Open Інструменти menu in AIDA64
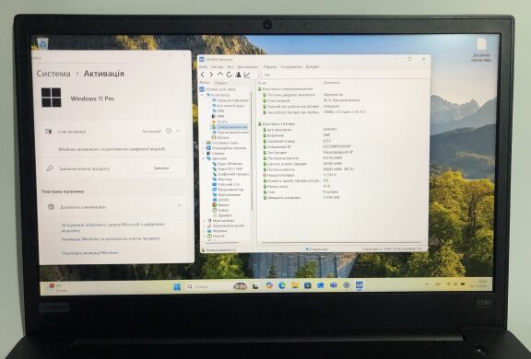The width and height of the screenshot is (531, 359). pyautogui.click(x=291, y=67)
